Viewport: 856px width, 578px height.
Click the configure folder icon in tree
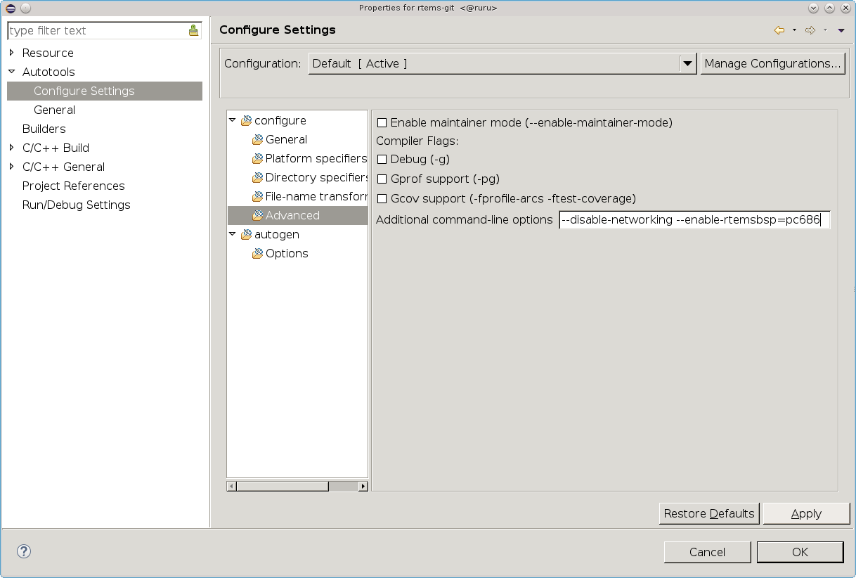coord(246,121)
